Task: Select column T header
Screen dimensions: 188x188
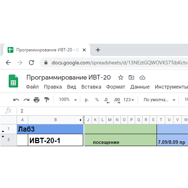Action: (x=161, y=120)
